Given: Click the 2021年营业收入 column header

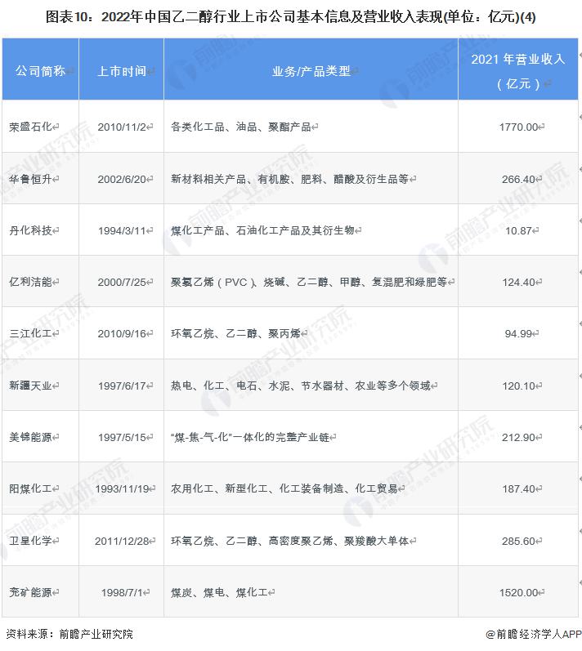Looking at the screenshot, I should 518,71.
